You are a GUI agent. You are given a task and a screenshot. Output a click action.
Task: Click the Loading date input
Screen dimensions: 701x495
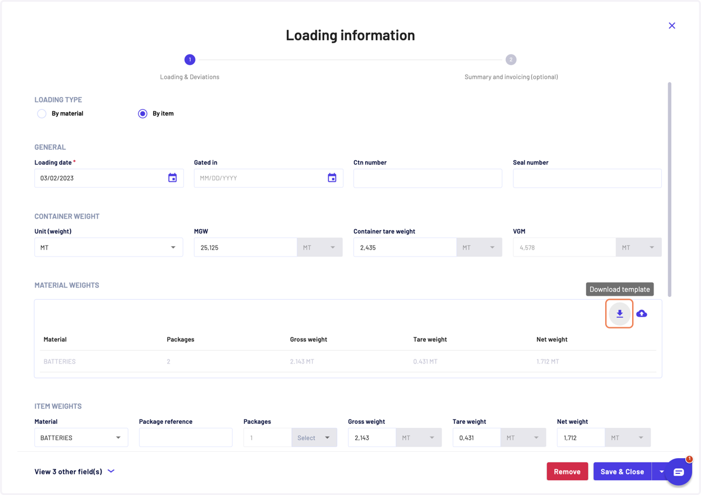99,178
